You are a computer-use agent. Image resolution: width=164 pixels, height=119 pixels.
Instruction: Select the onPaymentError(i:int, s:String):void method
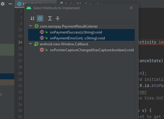point(81,38)
